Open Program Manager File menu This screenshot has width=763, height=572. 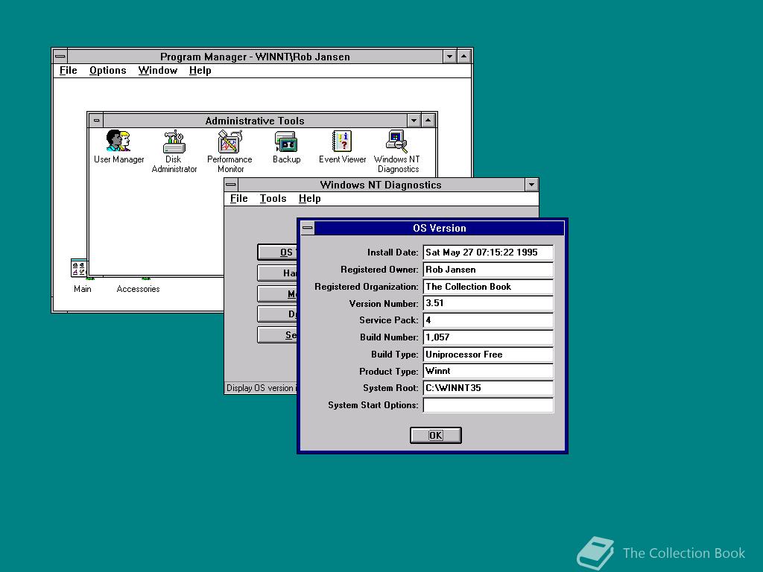(68, 71)
